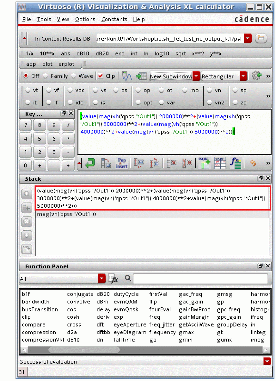The image size is (276, 381).
Task: Open the Tools menu
Action: coord(44,19)
